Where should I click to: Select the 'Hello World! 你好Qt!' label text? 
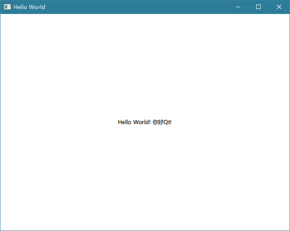(145, 122)
